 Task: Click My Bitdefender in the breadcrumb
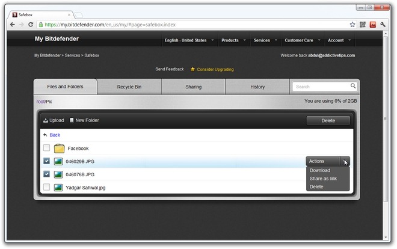[48, 55]
